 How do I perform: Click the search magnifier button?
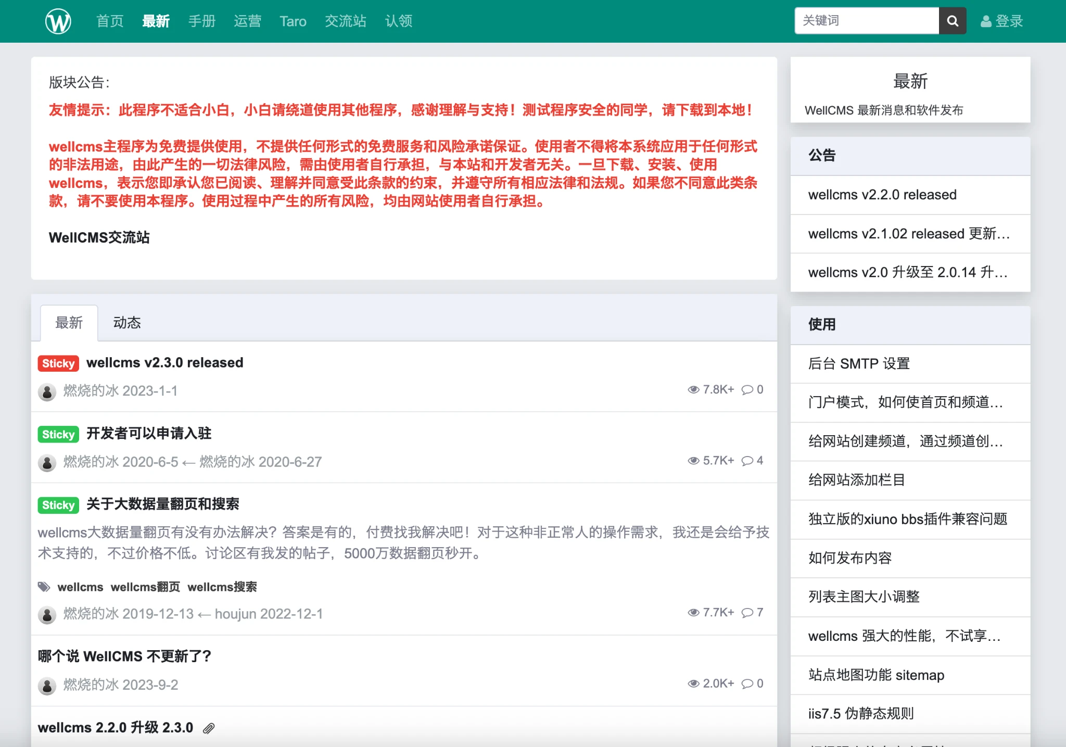(952, 21)
